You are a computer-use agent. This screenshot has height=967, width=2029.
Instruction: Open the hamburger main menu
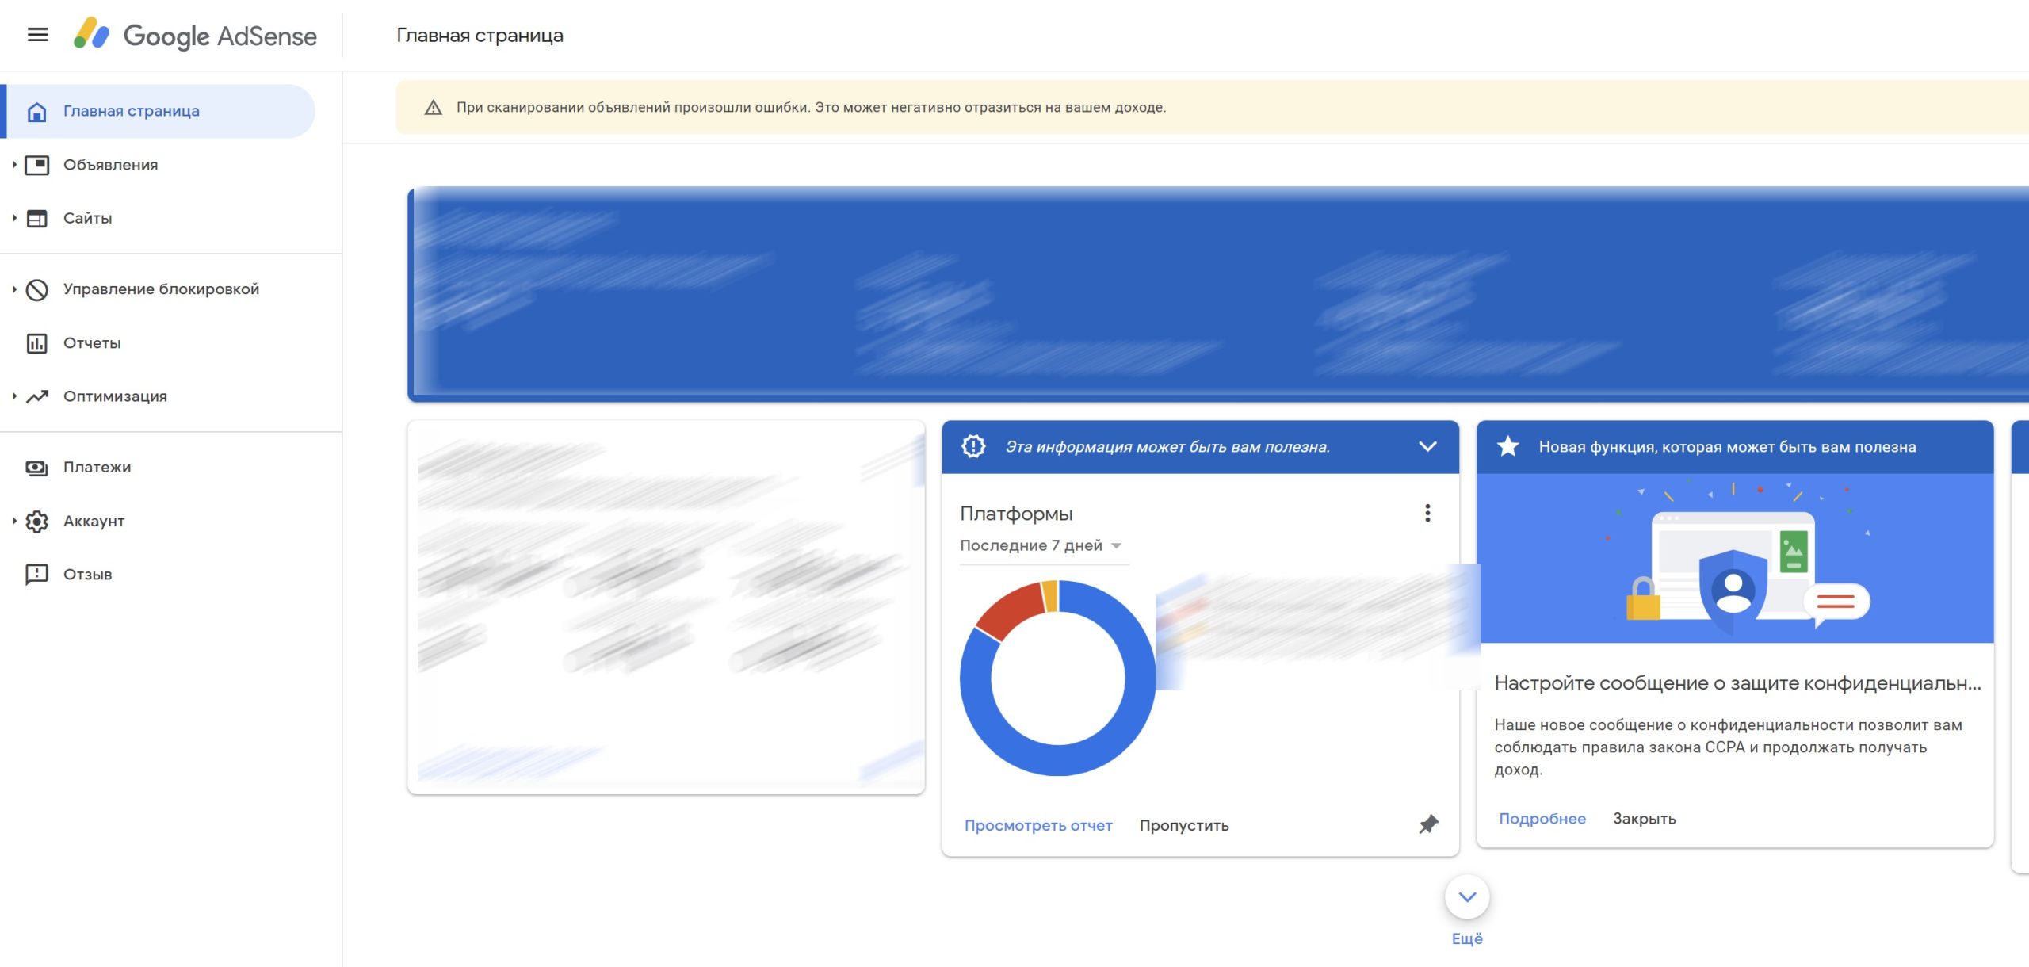coord(37,35)
